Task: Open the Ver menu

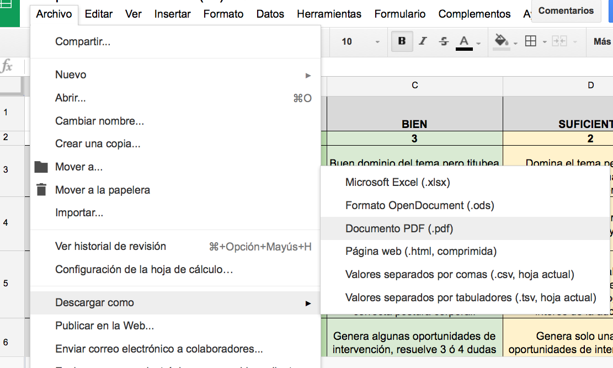Action: click(x=134, y=14)
